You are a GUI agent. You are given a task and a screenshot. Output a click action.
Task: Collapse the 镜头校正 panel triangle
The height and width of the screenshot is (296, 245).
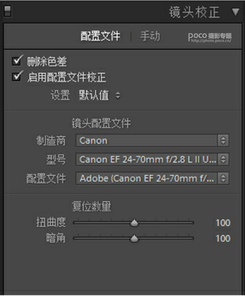pyautogui.click(x=236, y=12)
